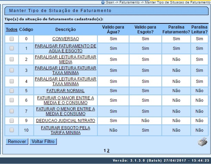Click Não in Valido para Esgoto for code 9
Viewport: 211px width, 164px height.
(145, 121)
